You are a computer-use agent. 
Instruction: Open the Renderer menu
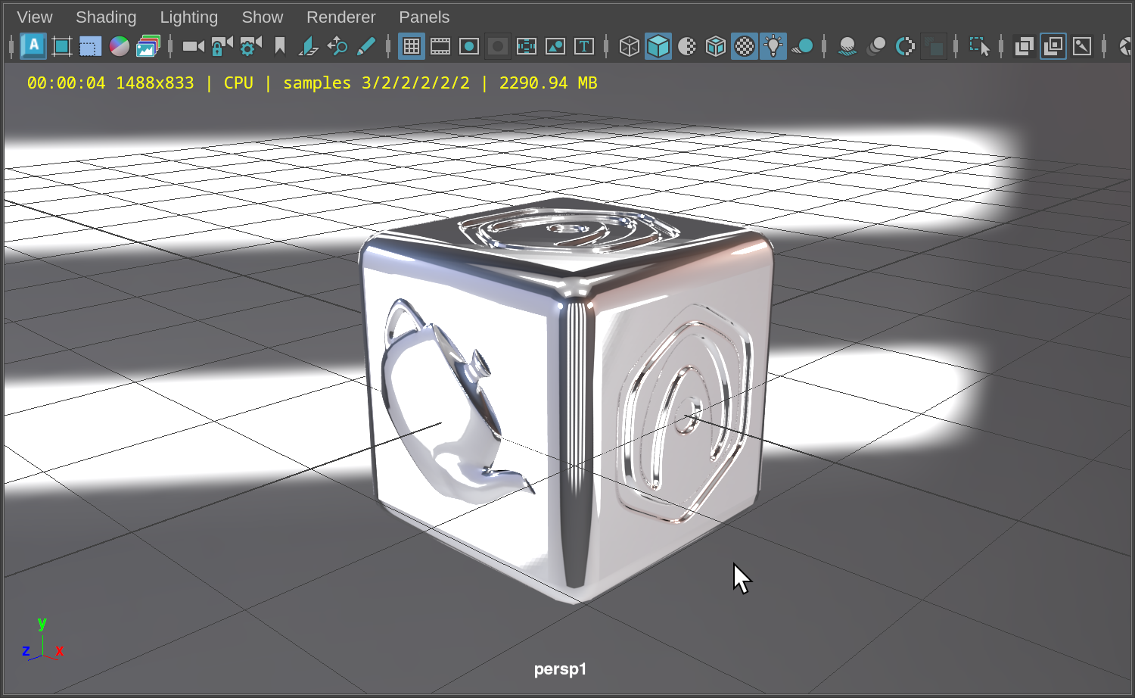tap(340, 17)
